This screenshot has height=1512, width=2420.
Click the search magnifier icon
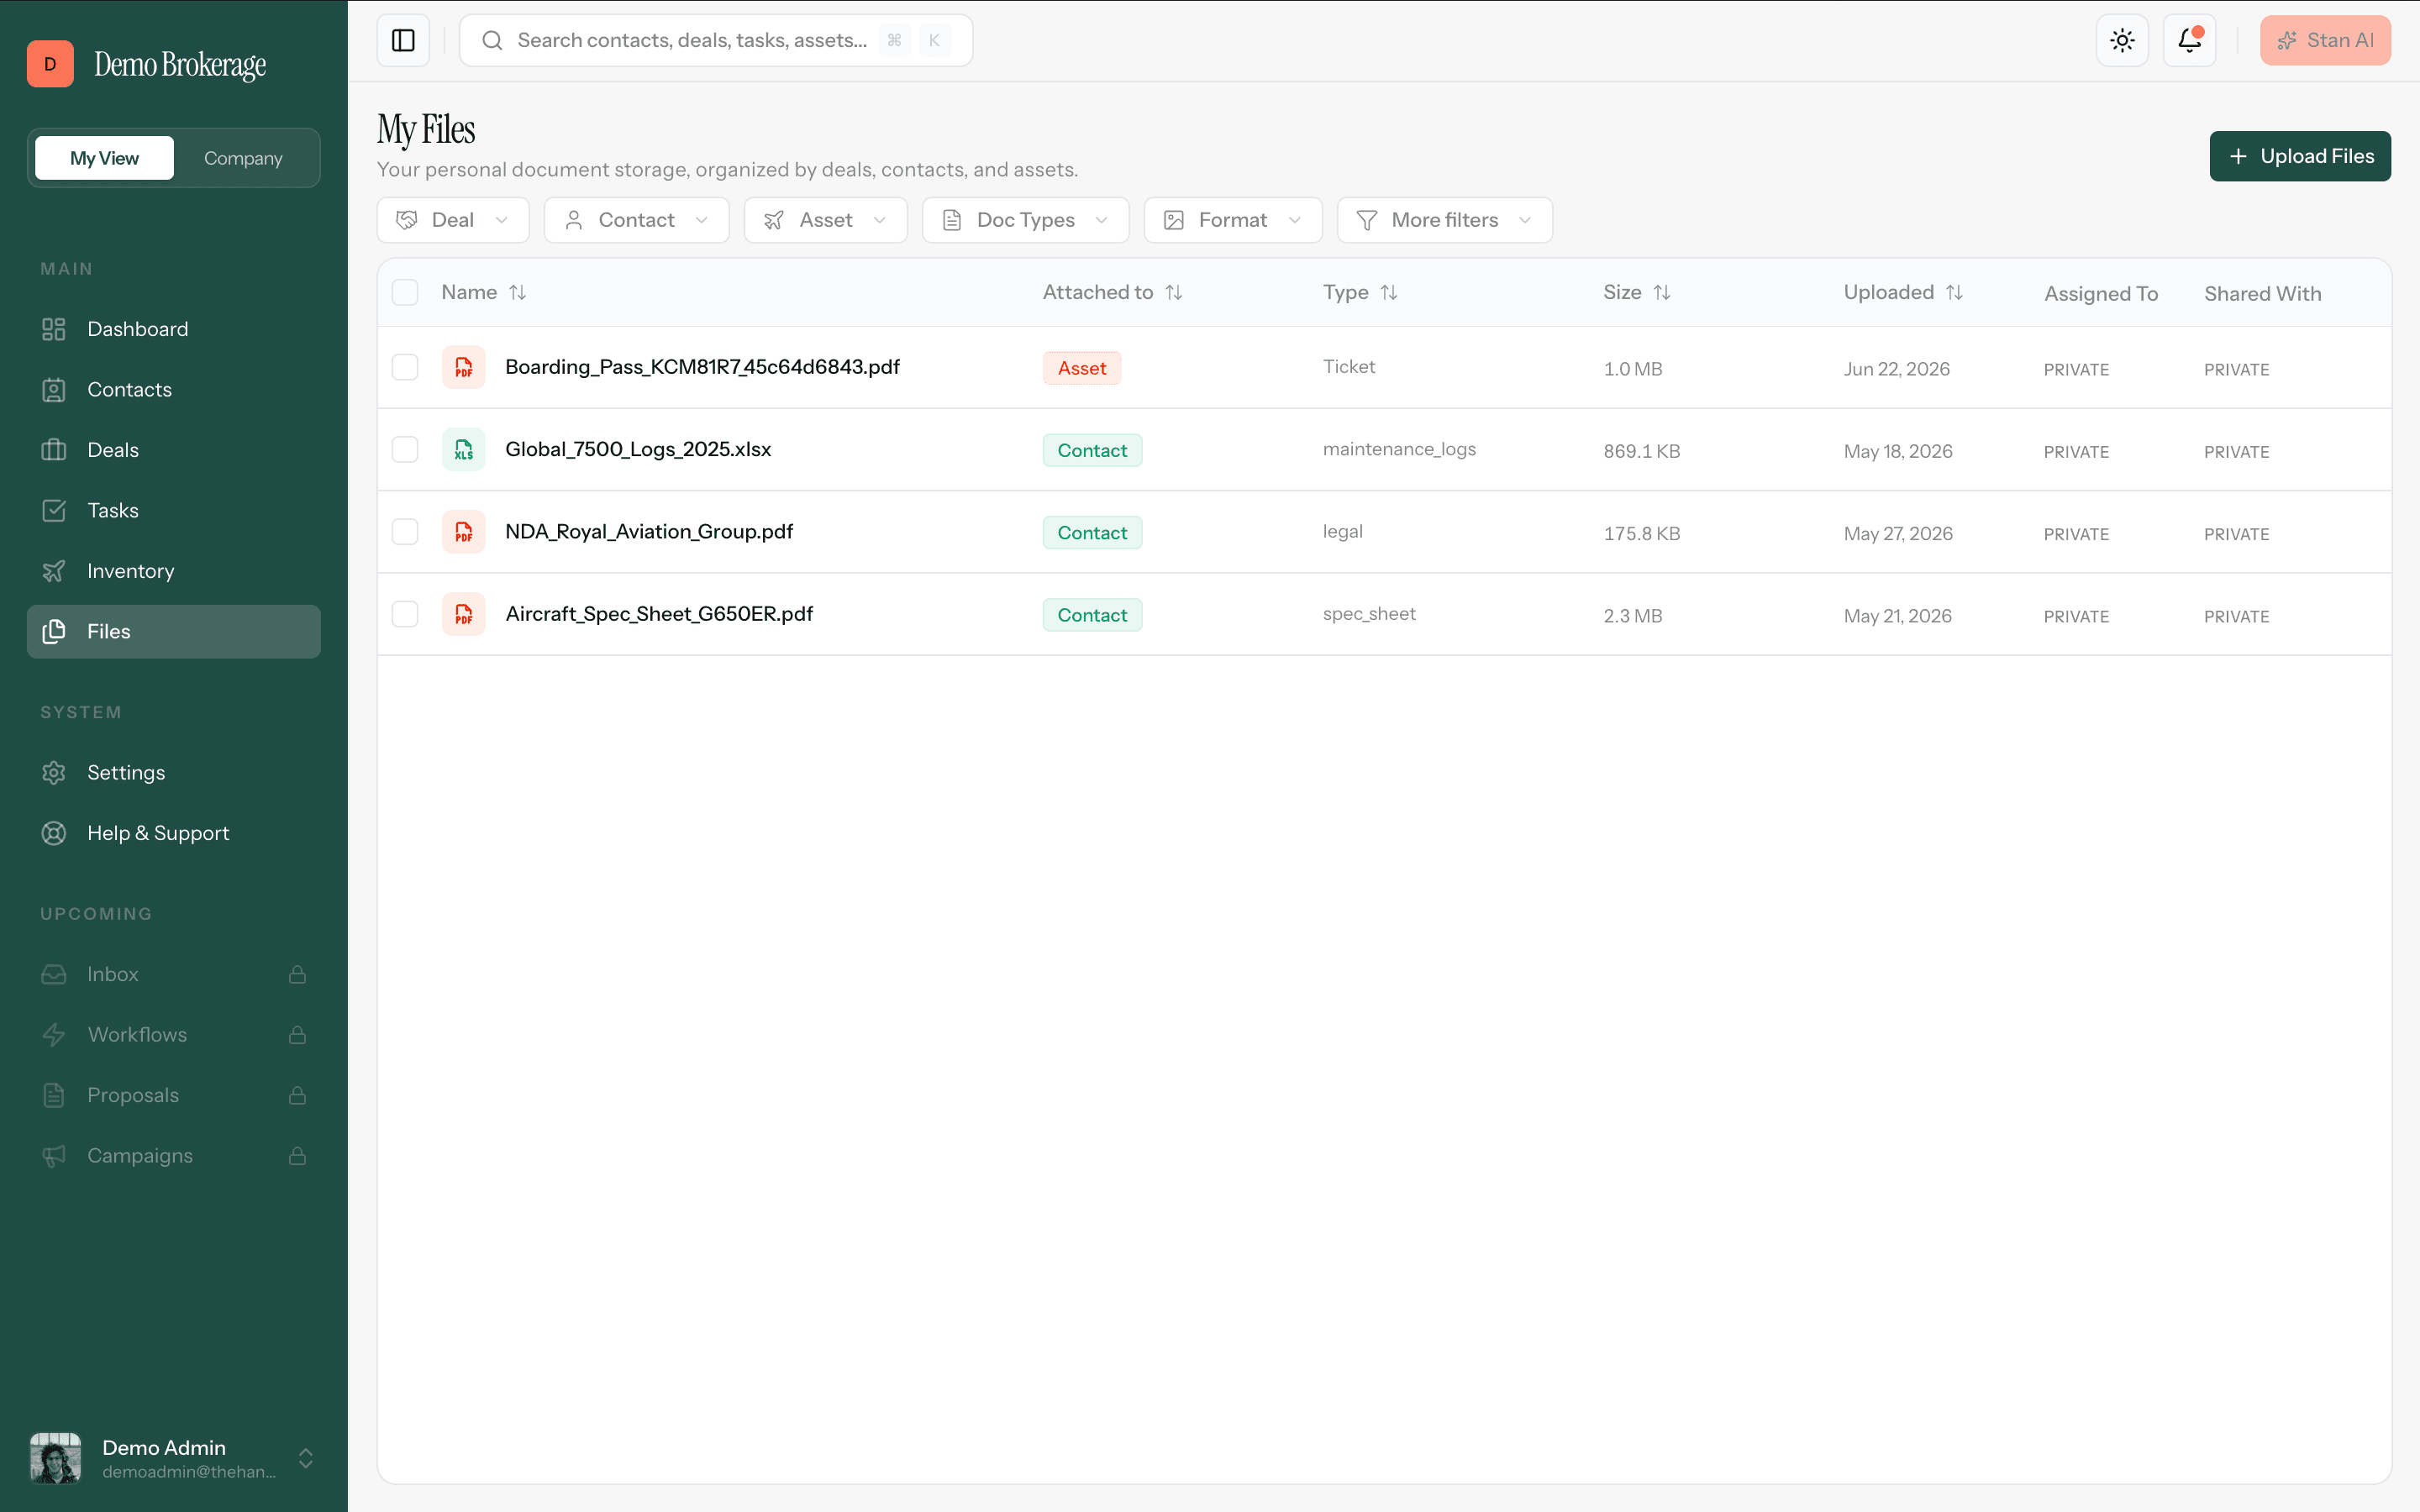point(492,40)
